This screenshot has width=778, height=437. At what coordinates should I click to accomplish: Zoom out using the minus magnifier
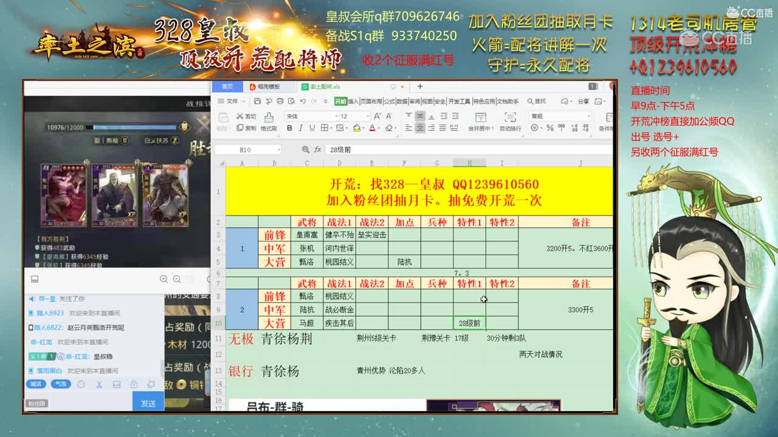pyautogui.click(x=177, y=279)
